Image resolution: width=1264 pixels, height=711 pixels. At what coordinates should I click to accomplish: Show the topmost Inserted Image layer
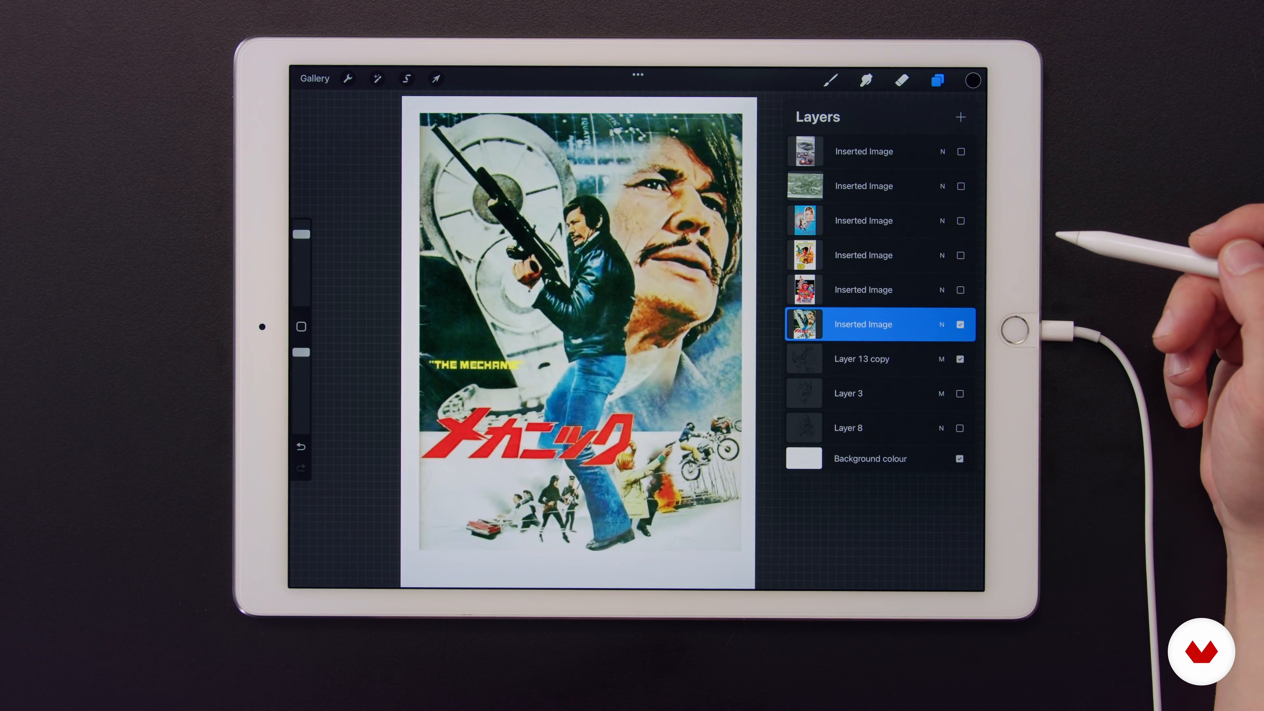(x=961, y=152)
